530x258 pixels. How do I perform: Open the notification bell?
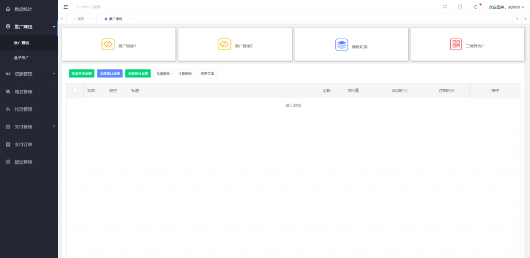(475, 7)
